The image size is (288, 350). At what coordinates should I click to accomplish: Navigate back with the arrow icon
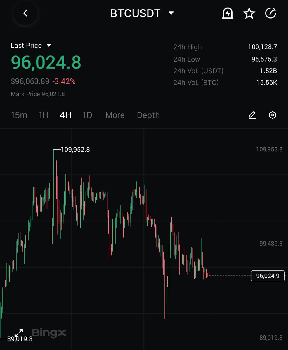click(25, 13)
